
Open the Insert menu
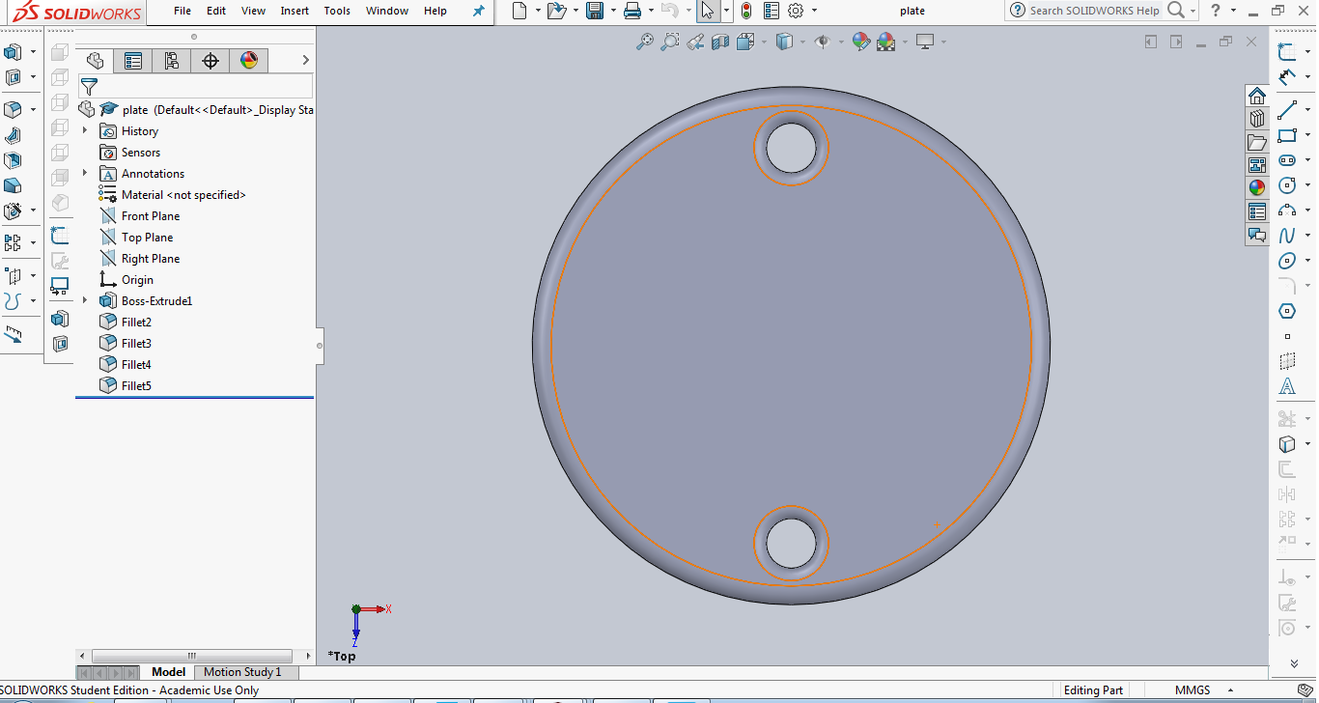click(295, 11)
